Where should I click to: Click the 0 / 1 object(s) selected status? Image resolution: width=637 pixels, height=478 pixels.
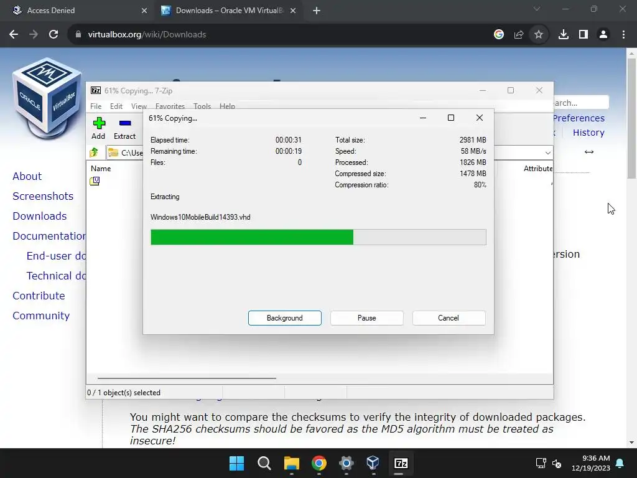[124, 393]
